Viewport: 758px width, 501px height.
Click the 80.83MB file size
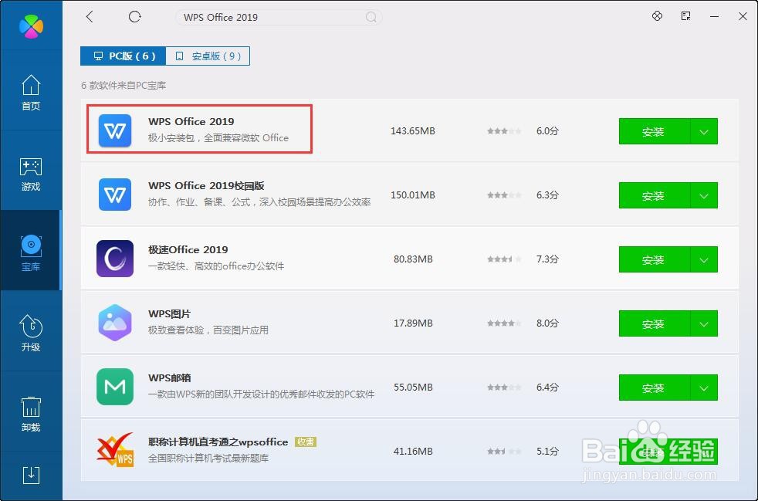click(413, 259)
